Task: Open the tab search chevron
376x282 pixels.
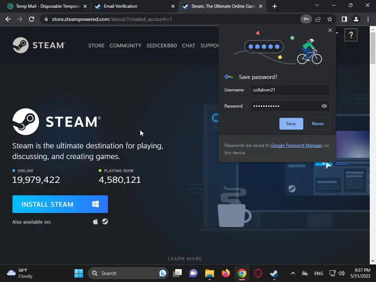Action: (x=317, y=5)
